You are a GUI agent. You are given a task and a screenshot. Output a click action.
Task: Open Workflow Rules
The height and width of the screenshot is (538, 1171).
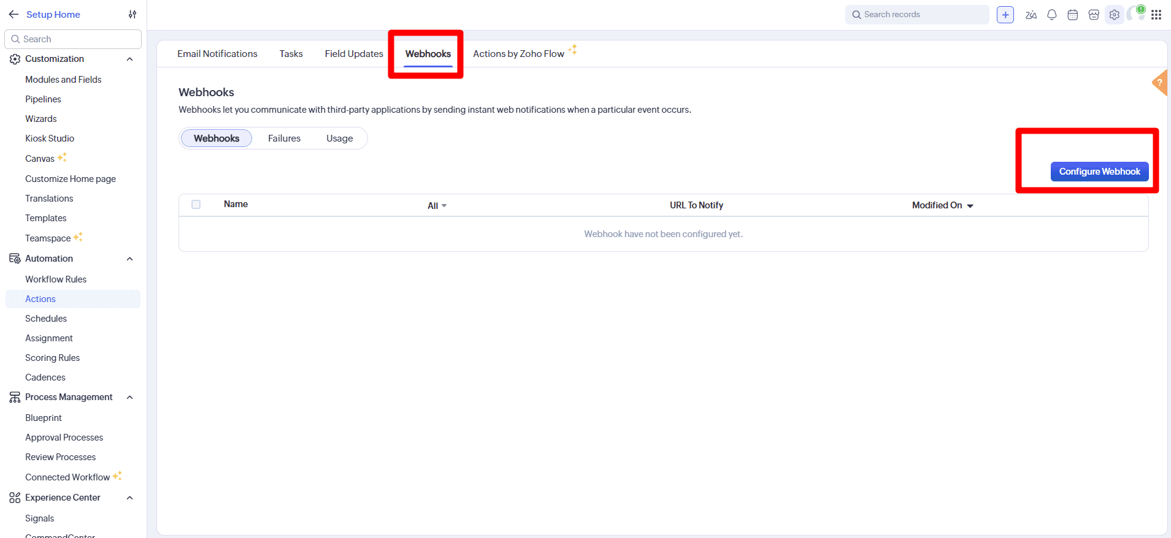(x=56, y=279)
